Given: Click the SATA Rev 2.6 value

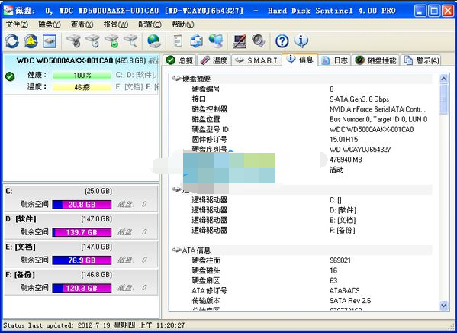Looking at the screenshot, I should (350, 301).
